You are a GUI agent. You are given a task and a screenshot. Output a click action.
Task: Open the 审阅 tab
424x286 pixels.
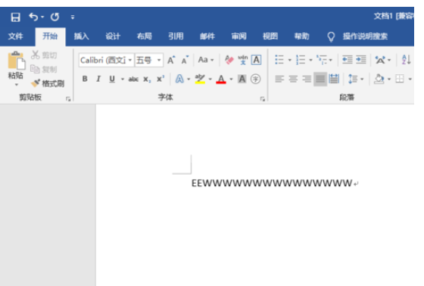point(238,36)
